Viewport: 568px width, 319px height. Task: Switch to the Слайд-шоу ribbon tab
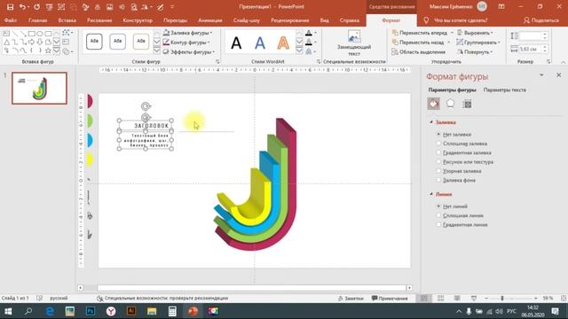[247, 20]
